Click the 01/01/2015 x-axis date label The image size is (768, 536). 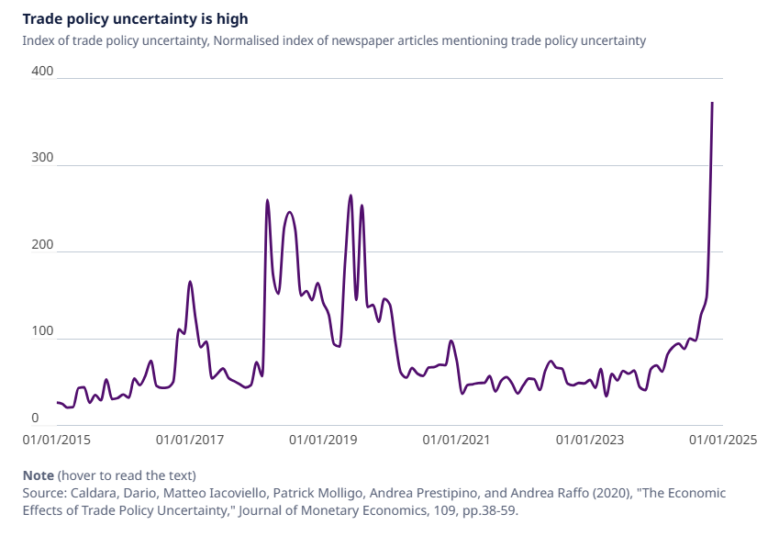pyautogui.click(x=57, y=440)
